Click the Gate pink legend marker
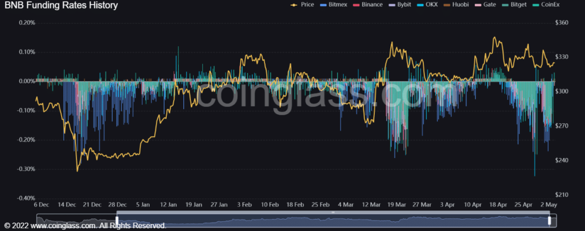The image size is (585, 231). click(x=478, y=5)
